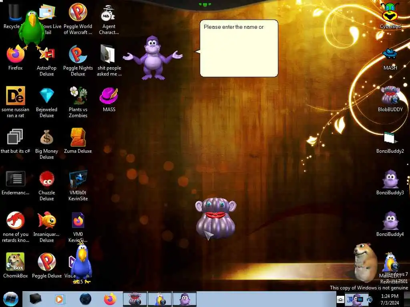Click the blob character with red lips
410x307 pixels.
coord(215,218)
